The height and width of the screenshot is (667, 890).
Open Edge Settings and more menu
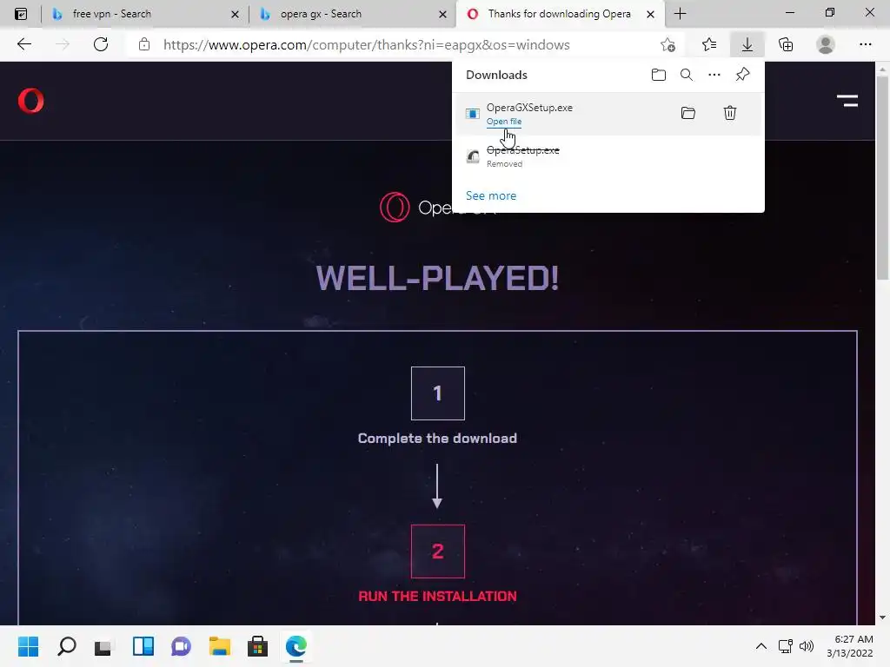click(x=865, y=44)
